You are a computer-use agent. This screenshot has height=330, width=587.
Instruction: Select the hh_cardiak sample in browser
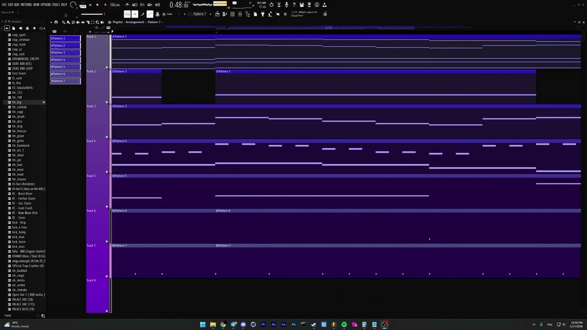click(x=19, y=107)
